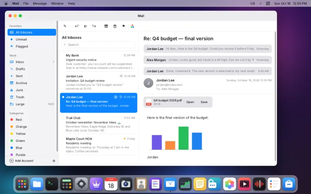Viewport: 311px width, 194px height.
Task: Open the File menu
Action: [x=26, y=3]
